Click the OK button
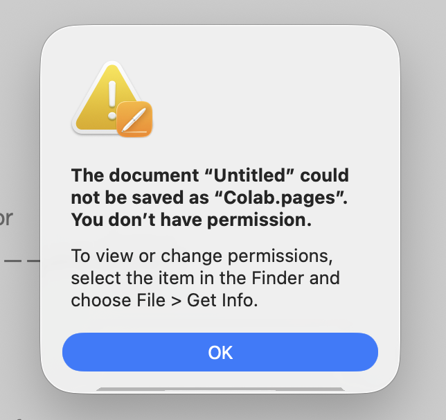 pos(220,352)
